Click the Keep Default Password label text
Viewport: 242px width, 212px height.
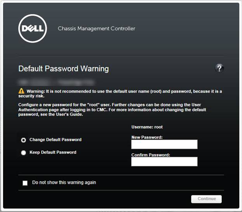click(53, 152)
